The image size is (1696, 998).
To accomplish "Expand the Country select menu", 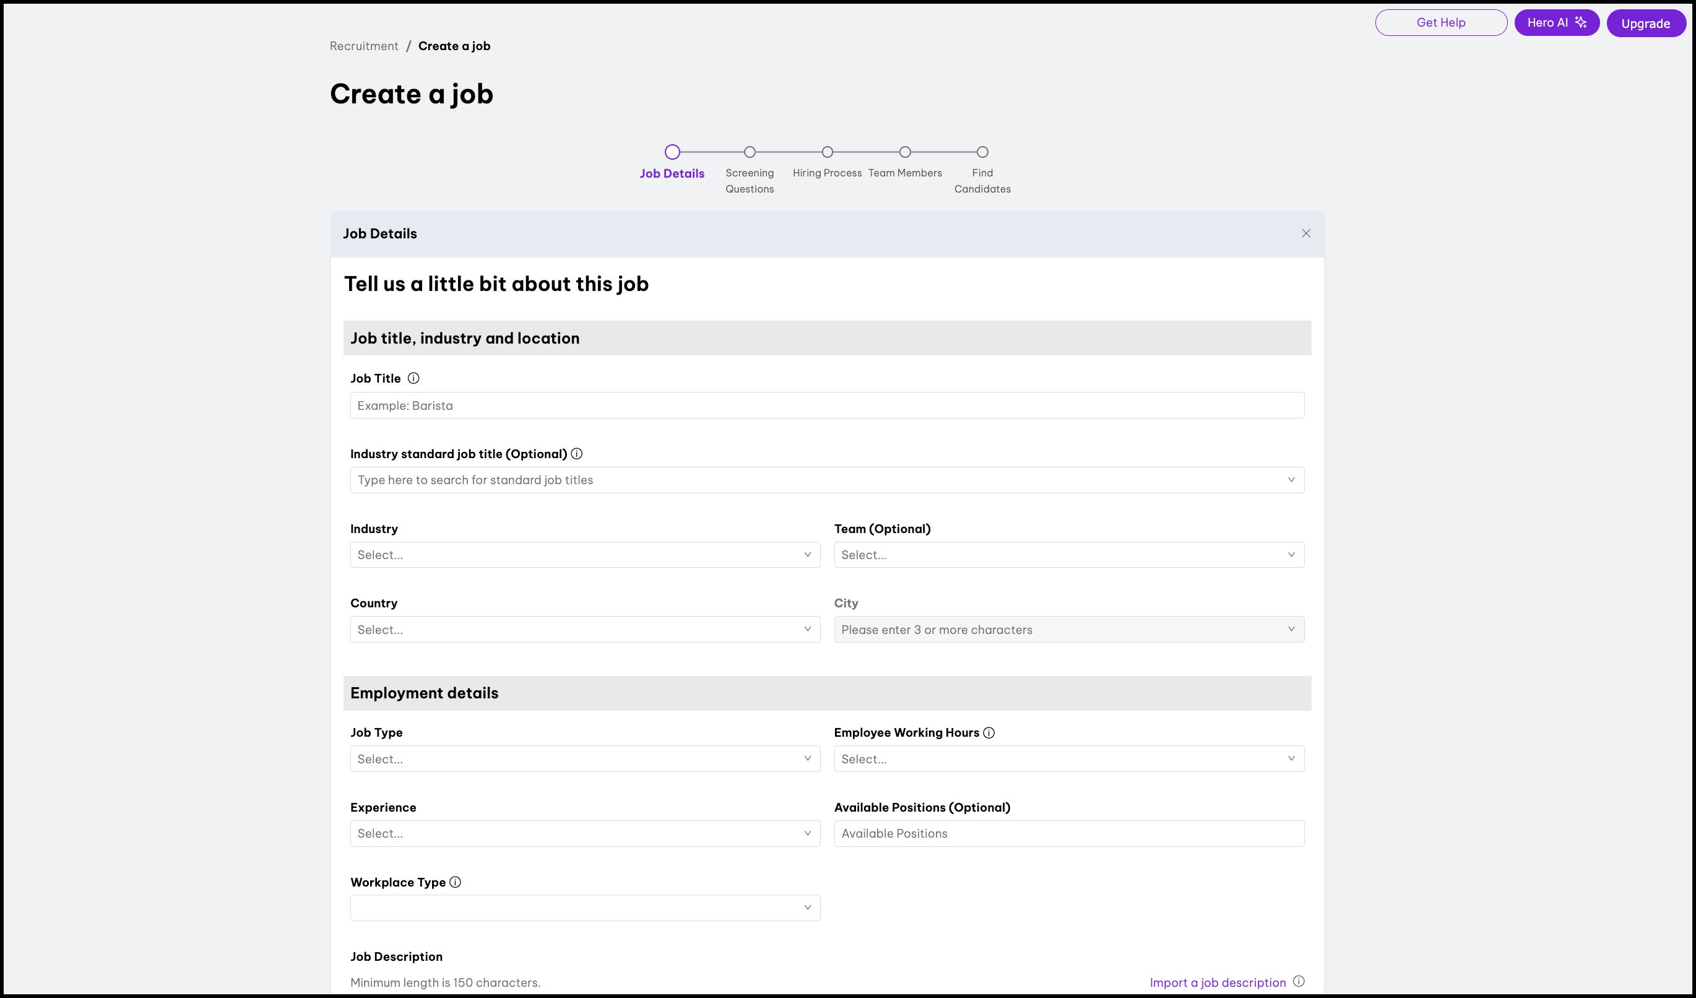I will point(584,629).
